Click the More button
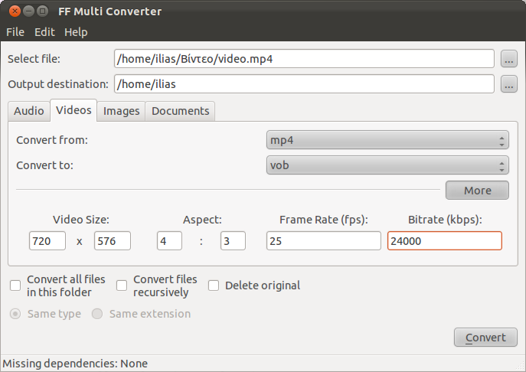 (x=477, y=191)
